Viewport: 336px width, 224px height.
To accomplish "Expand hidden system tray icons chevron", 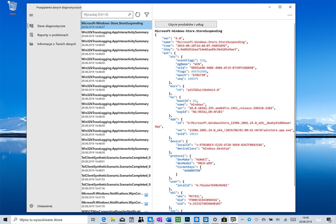I will pyautogui.click(x=242, y=220).
